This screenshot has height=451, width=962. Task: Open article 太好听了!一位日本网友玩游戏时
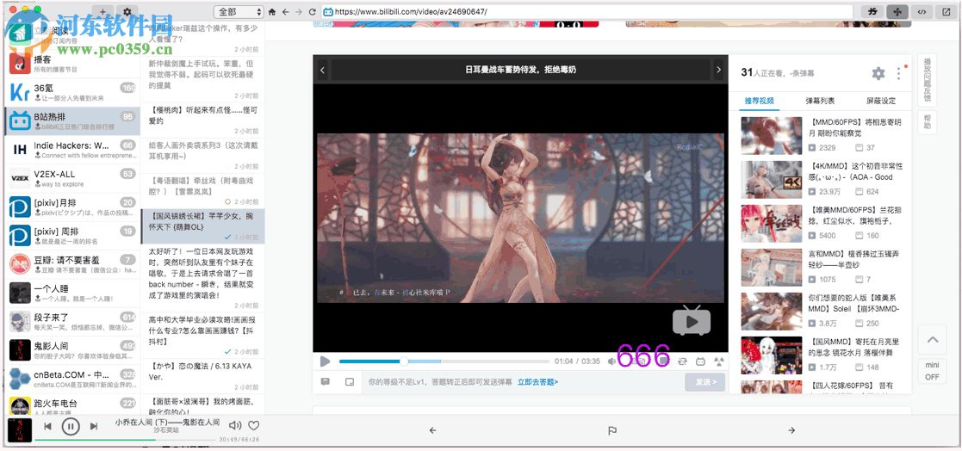(203, 278)
